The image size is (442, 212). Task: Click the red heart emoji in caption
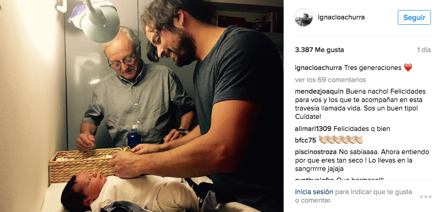point(408,68)
